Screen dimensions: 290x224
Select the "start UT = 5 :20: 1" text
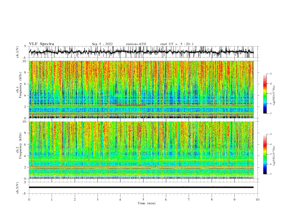click(177, 44)
